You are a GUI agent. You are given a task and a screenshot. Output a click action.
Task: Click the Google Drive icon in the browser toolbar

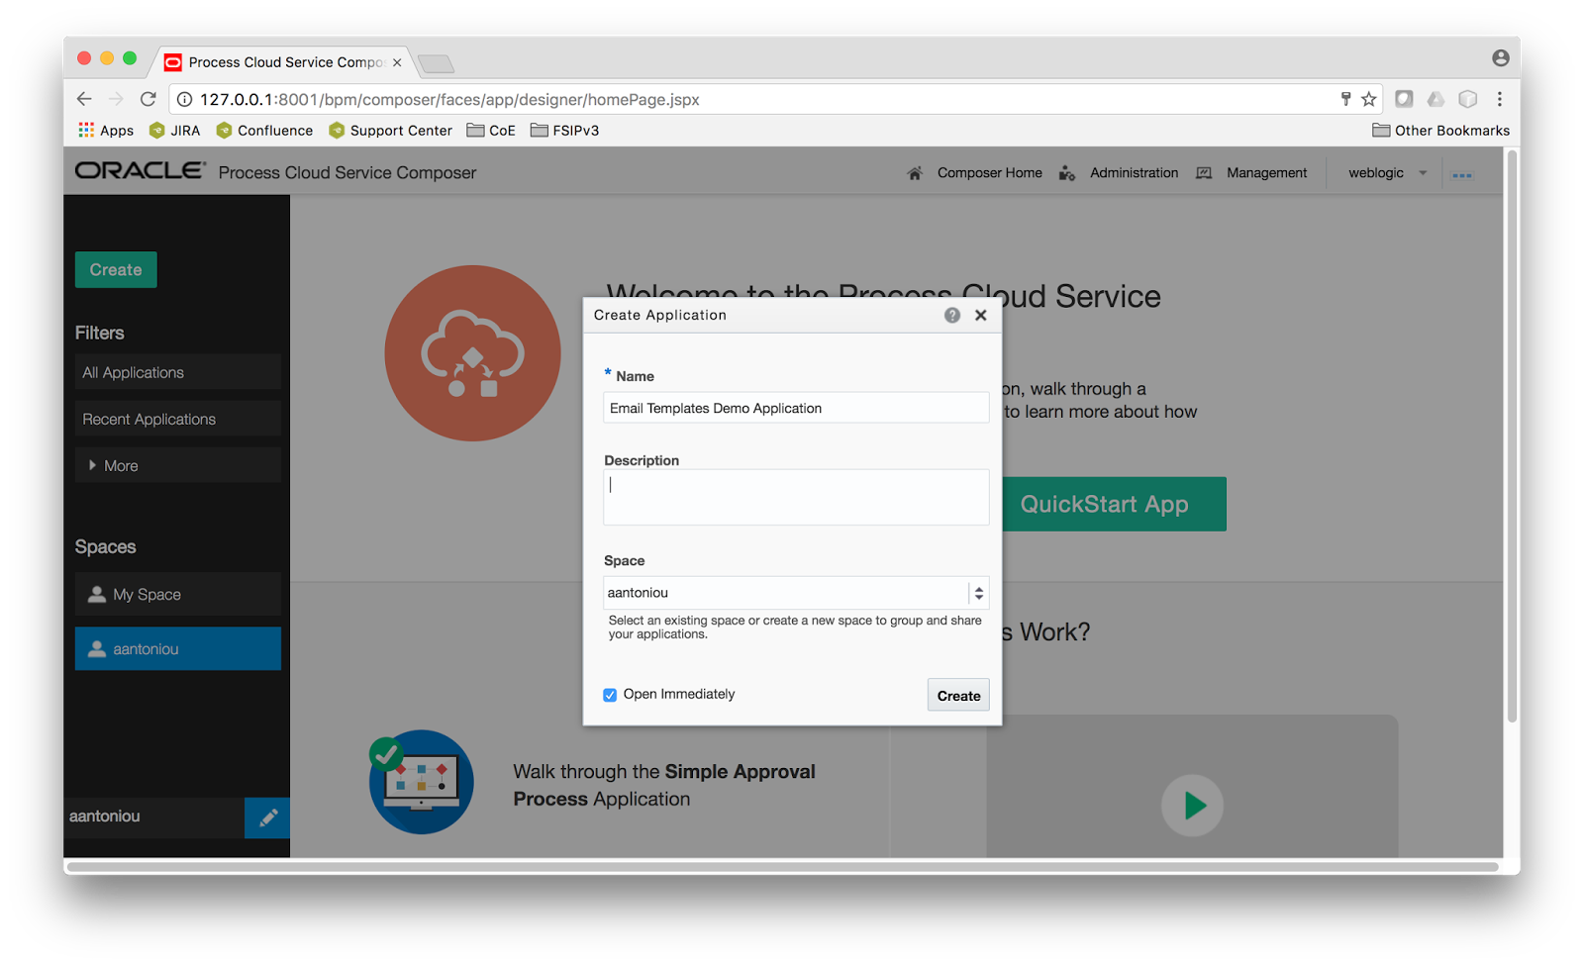pyautogui.click(x=1435, y=99)
